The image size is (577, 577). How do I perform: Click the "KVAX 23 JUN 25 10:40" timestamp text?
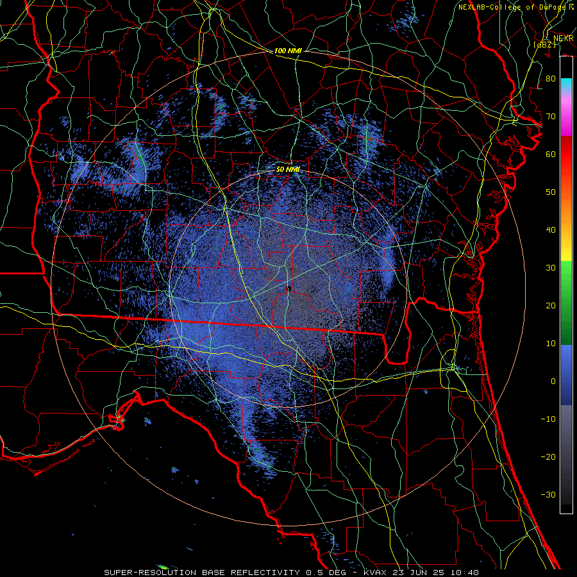point(421,573)
